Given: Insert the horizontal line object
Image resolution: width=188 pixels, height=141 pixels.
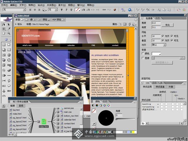Looking at the screenshot, I should click(x=9, y=75).
